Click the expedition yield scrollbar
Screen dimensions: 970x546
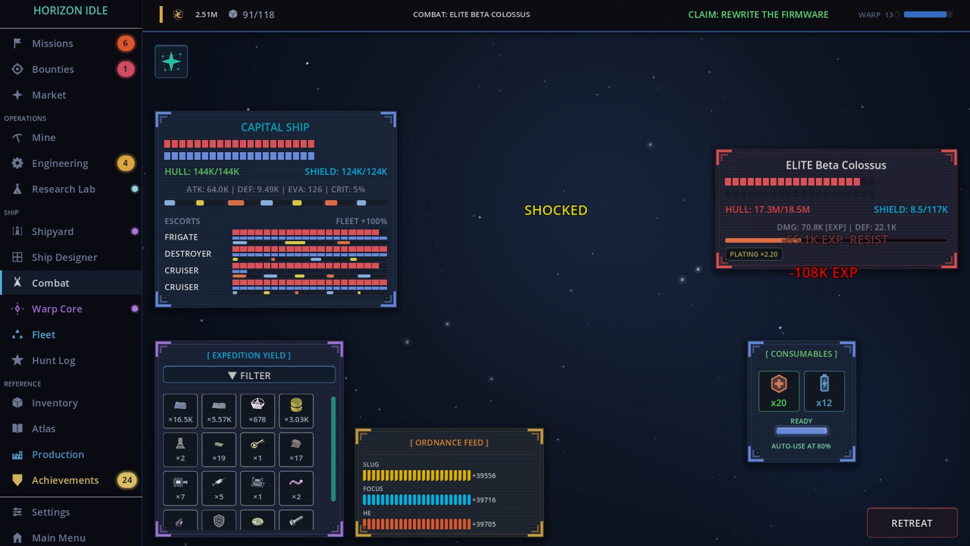tap(333, 449)
